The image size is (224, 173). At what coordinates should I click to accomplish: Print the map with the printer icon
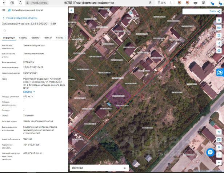219,51
